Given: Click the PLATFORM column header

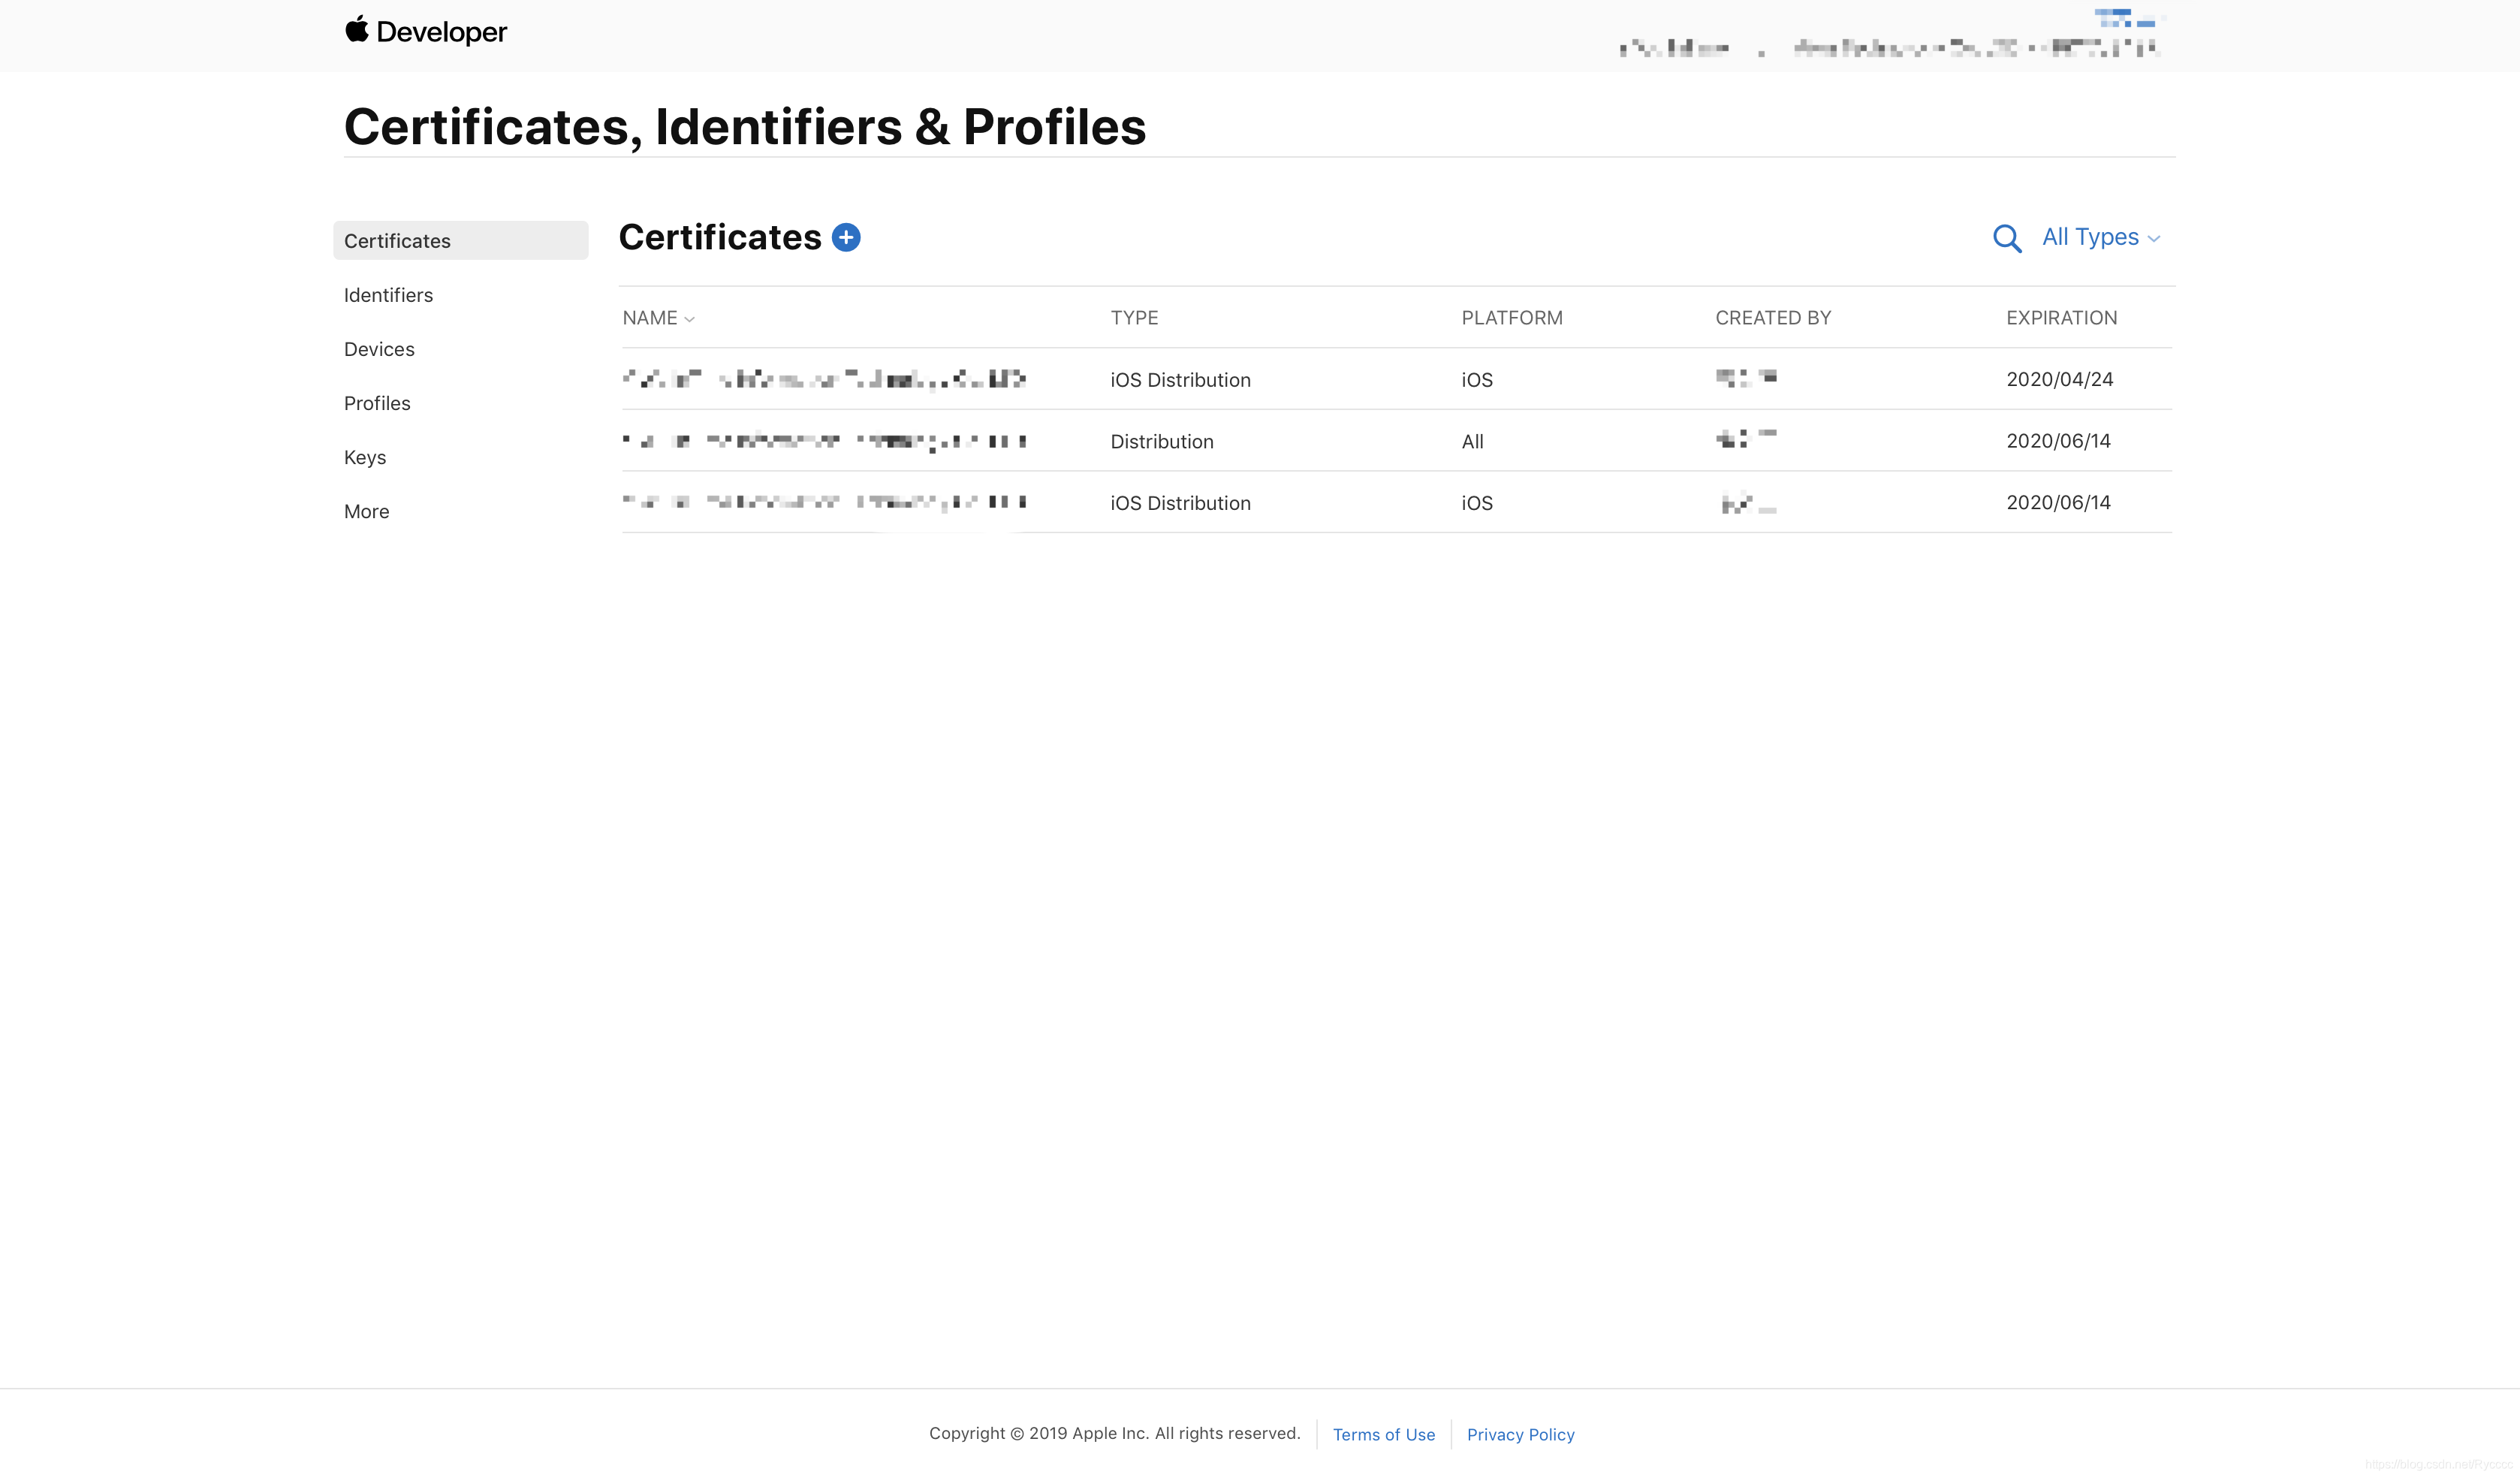Looking at the screenshot, I should [x=1512, y=318].
